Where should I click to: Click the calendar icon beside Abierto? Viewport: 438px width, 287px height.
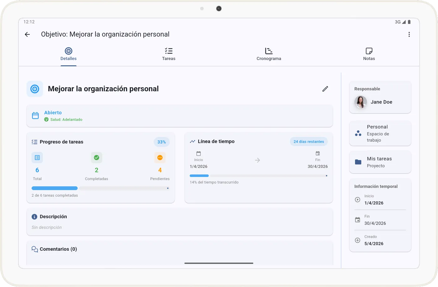(35, 116)
